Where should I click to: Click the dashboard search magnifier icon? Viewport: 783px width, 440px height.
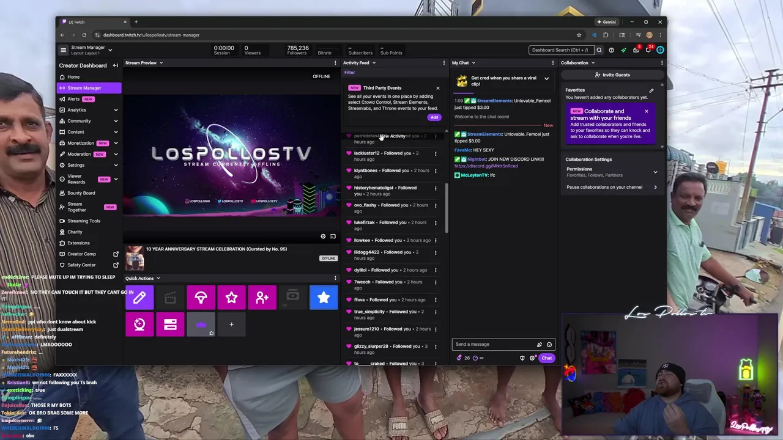click(x=599, y=50)
